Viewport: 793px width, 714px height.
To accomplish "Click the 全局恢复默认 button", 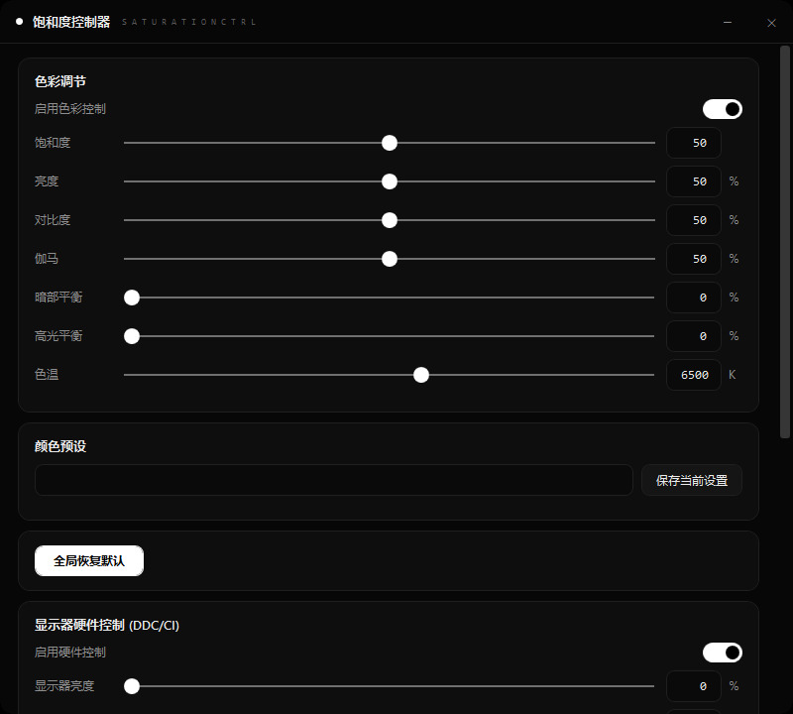I will (x=89, y=560).
